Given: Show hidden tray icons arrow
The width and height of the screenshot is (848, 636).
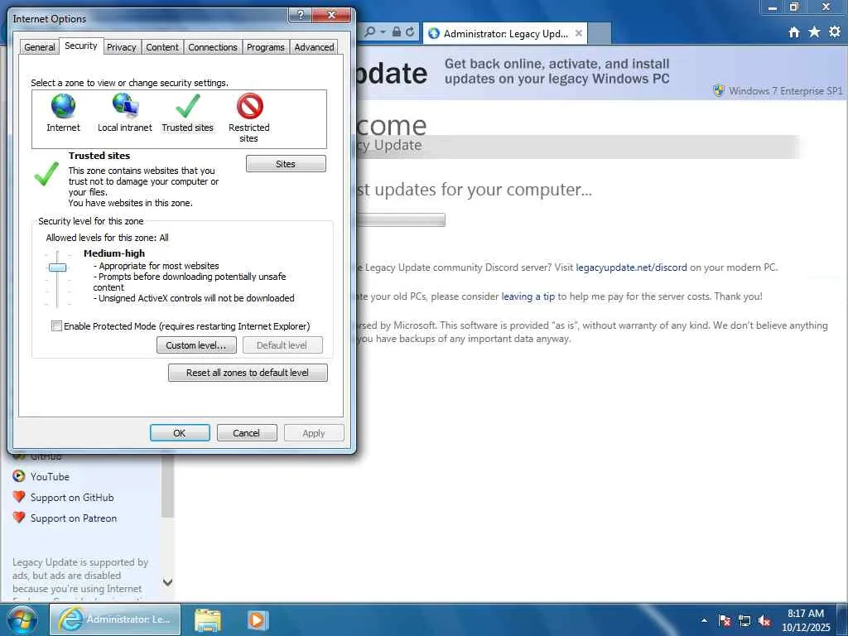Looking at the screenshot, I should [x=704, y=621].
